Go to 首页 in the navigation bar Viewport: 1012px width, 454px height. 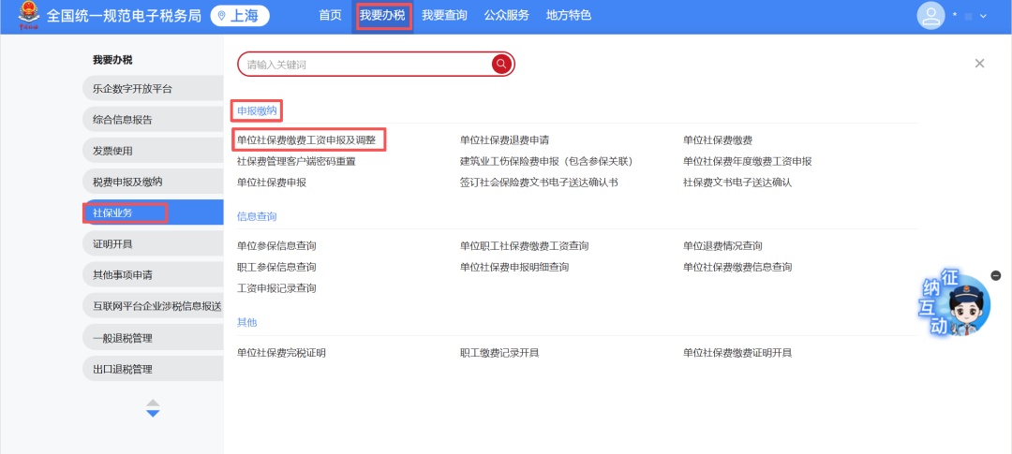(330, 16)
